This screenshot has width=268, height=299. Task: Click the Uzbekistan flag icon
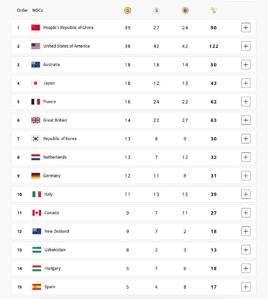(x=37, y=250)
